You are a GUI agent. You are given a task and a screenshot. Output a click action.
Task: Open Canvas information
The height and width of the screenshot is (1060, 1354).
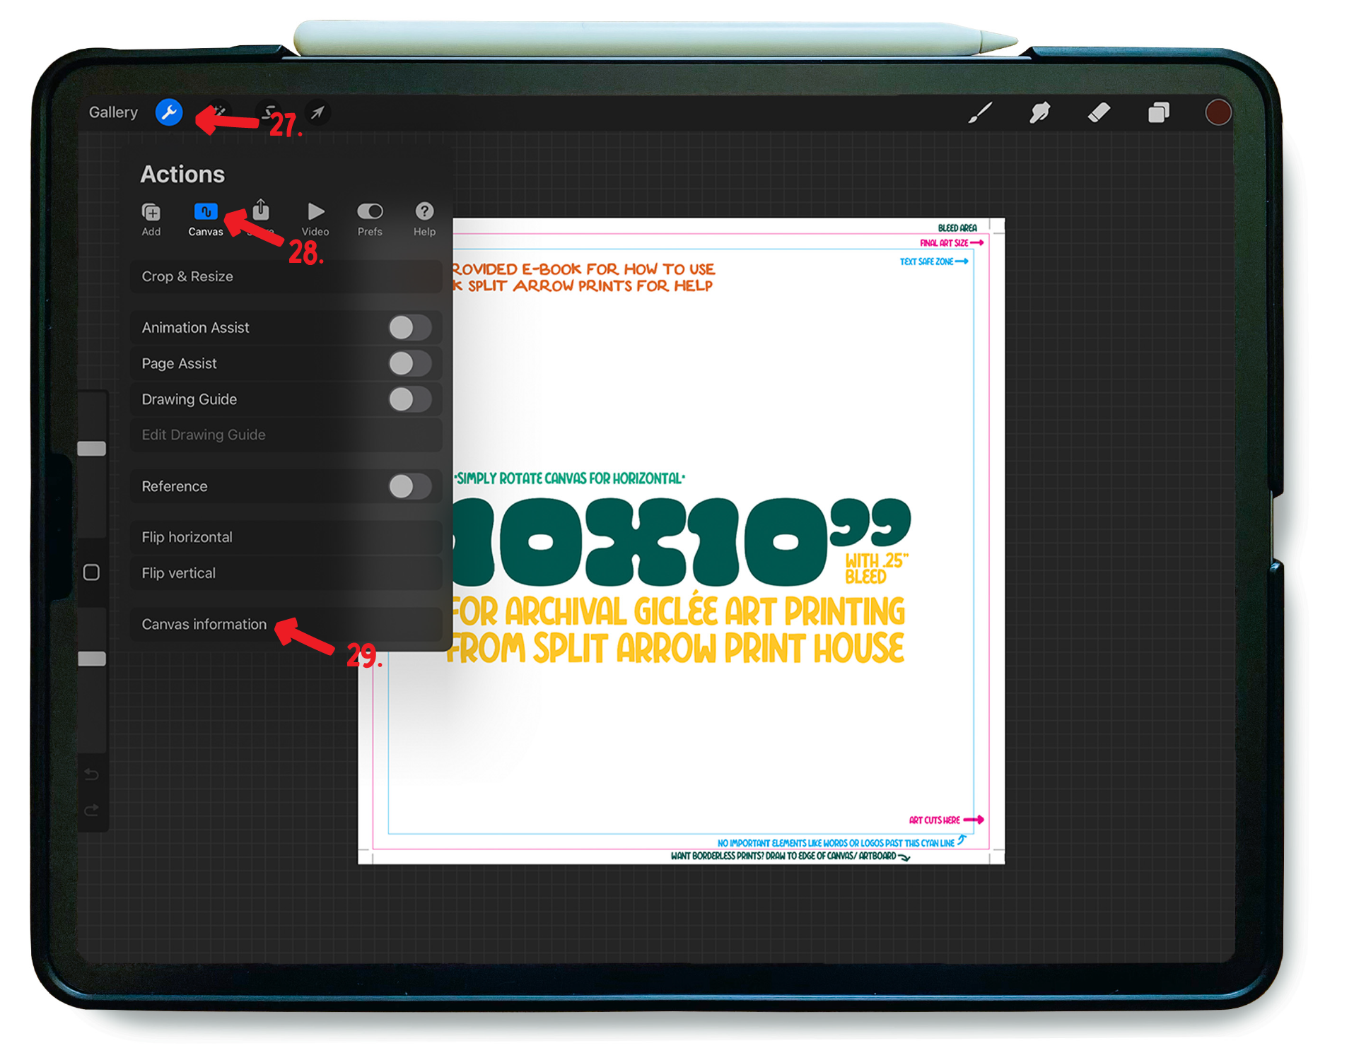(286, 624)
